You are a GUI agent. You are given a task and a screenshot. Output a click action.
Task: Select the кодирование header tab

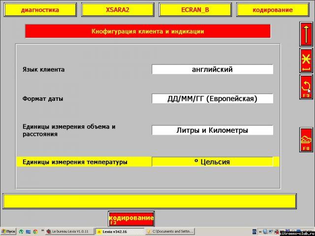pyautogui.click(x=273, y=10)
